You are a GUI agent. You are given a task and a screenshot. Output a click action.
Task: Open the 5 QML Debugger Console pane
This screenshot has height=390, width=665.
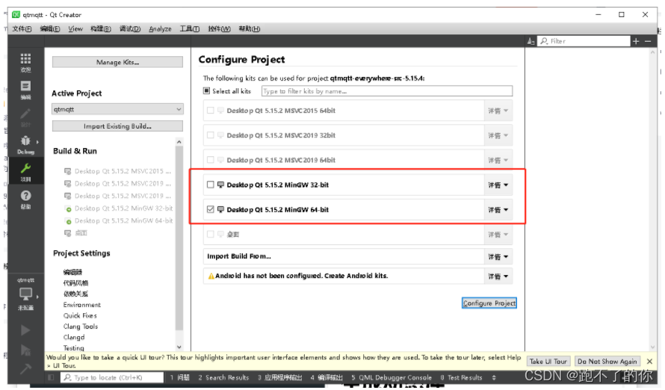tap(392, 377)
